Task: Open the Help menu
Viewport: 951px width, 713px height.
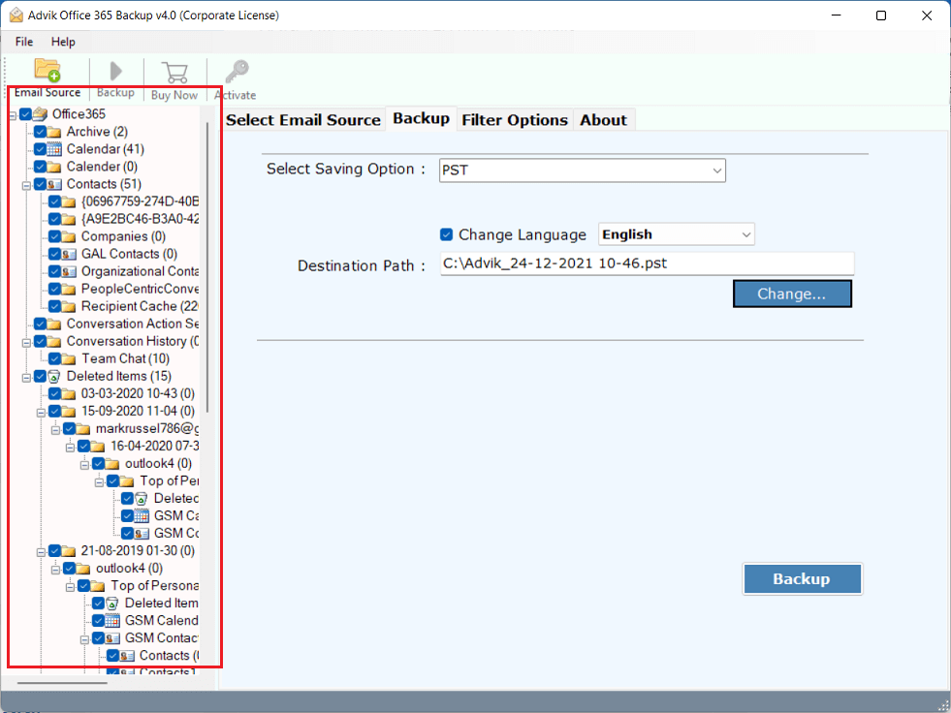Action: (x=63, y=42)
